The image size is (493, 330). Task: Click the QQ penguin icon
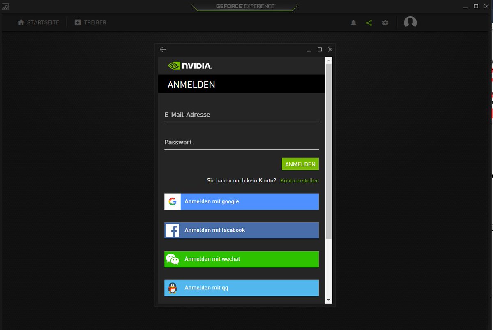(173, 288)
